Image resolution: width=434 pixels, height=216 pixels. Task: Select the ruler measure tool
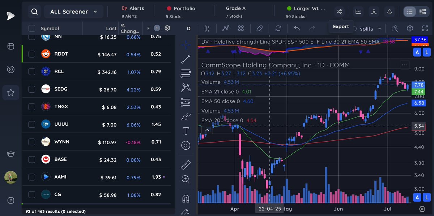coord(186,165)
